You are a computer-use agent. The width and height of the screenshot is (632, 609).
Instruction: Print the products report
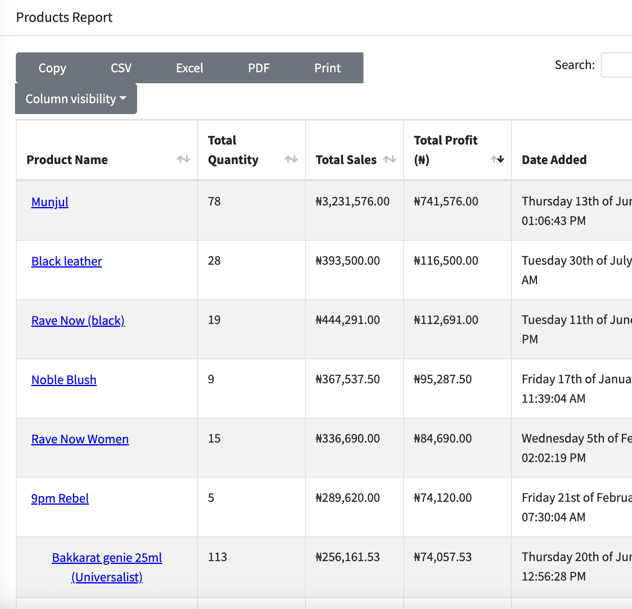[x=327, y=68]
